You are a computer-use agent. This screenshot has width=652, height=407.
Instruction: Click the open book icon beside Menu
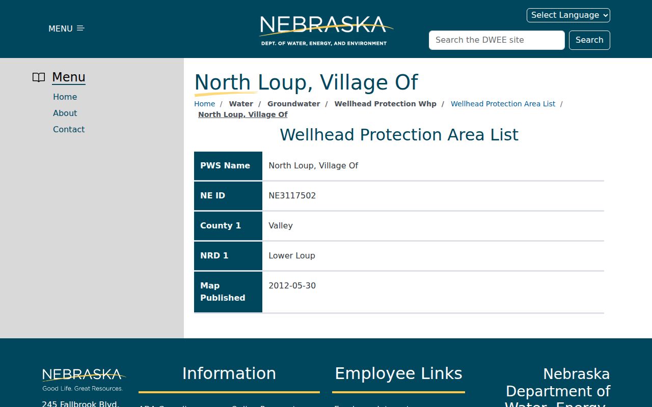click(x=39, y=77)
